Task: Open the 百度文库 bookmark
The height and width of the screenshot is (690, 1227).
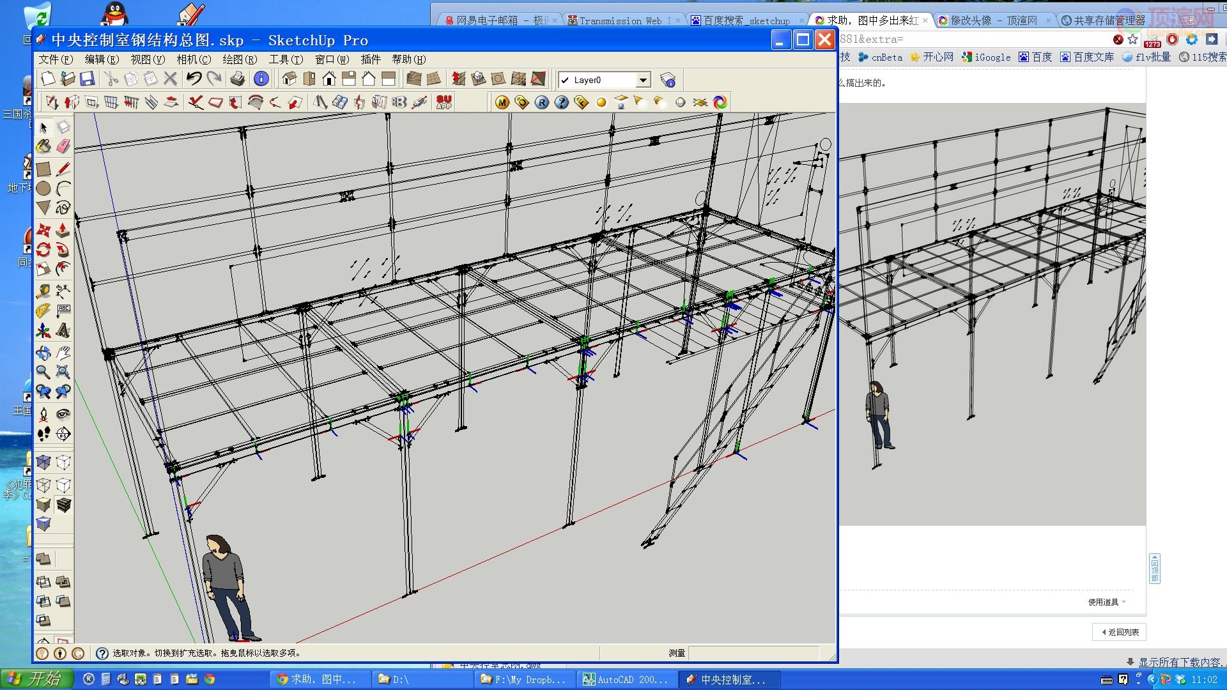Action: [x=1087, y=57]
